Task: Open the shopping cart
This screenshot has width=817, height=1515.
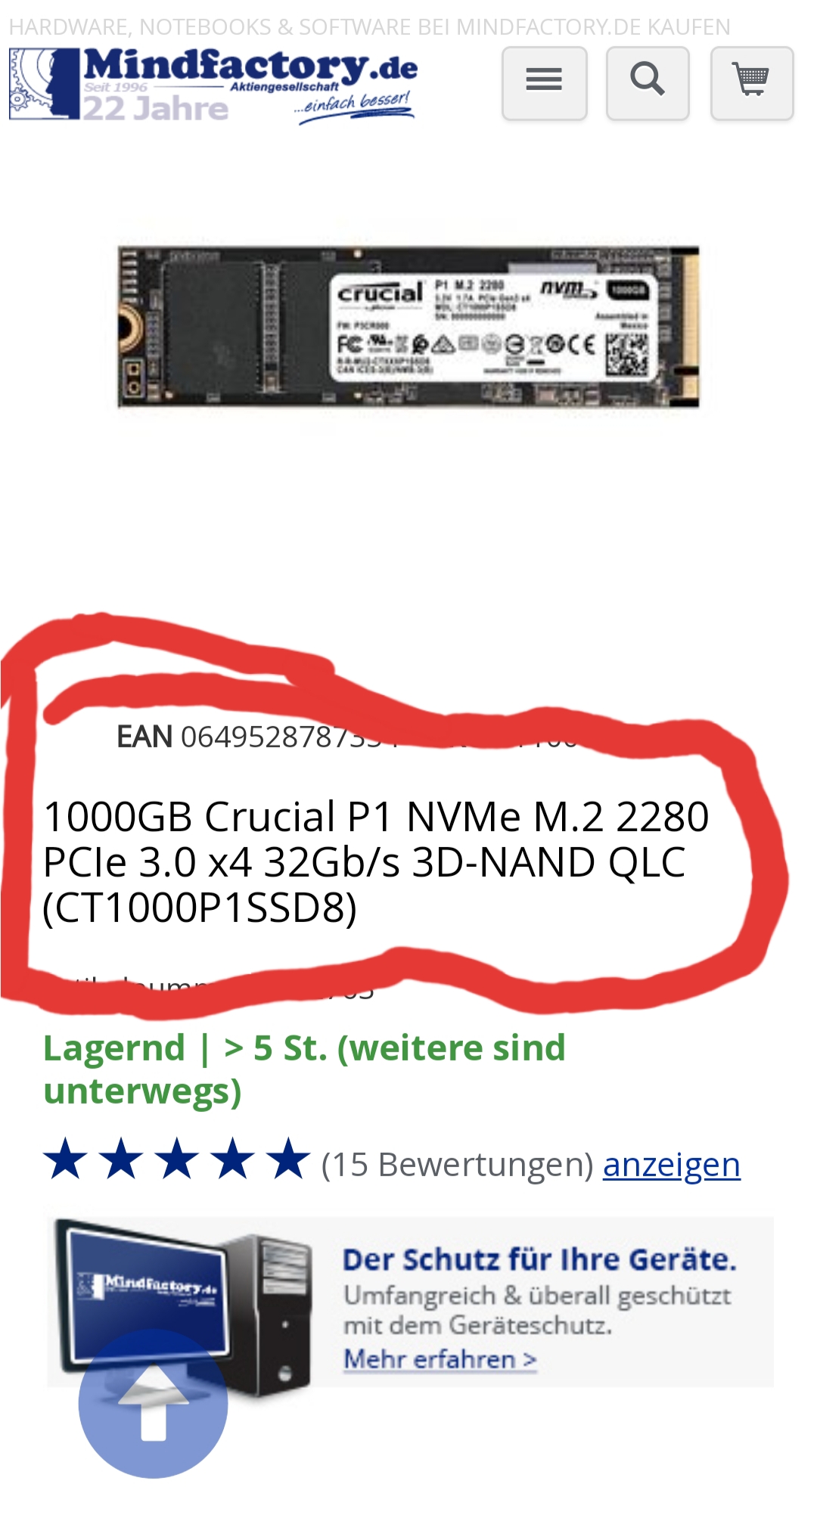Action: [x=752, y=83]
